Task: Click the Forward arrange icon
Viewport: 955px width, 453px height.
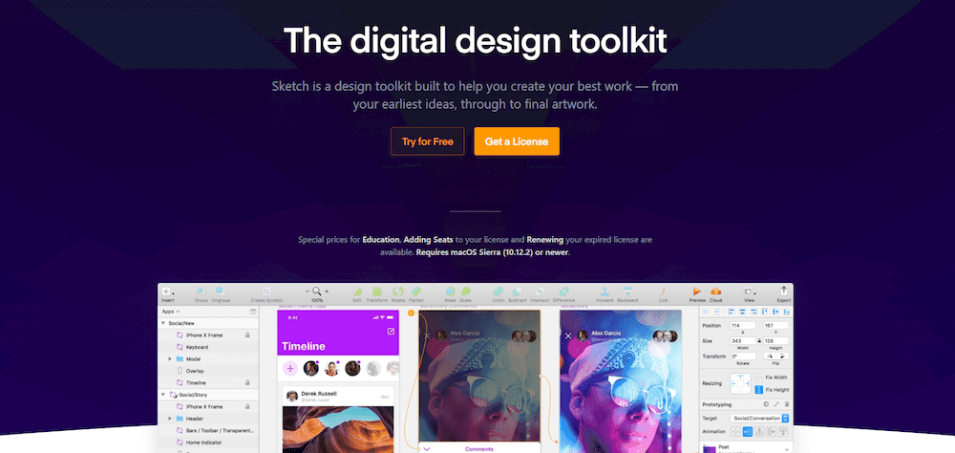Action: click(x=605, y=291)
